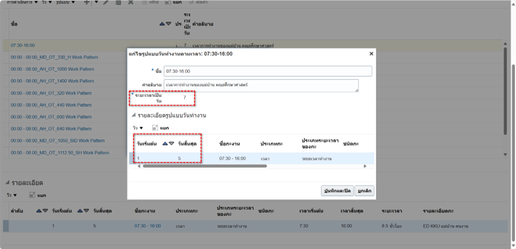Close the edit work pattern dialog

(x=371, y=54)
